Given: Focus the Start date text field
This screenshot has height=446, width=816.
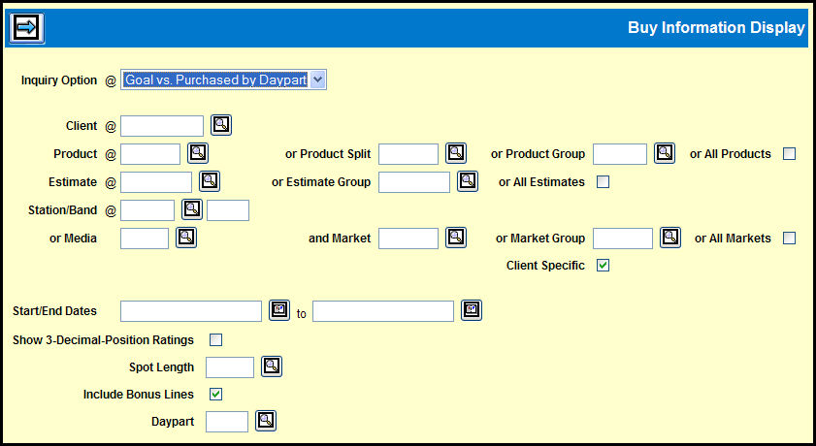Looking at the screenshot, I should (191, 310).
